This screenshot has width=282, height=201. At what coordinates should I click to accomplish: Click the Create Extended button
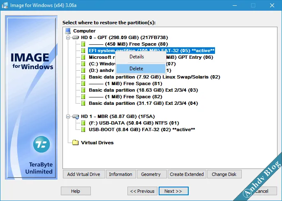[x=187, y=174]
